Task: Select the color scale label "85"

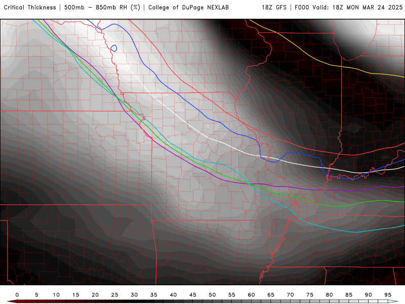Action: pyautogui.click(x=349, y=295)
